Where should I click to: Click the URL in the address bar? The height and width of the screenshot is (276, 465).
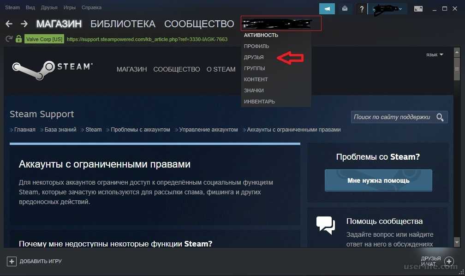tap(147, 39)
